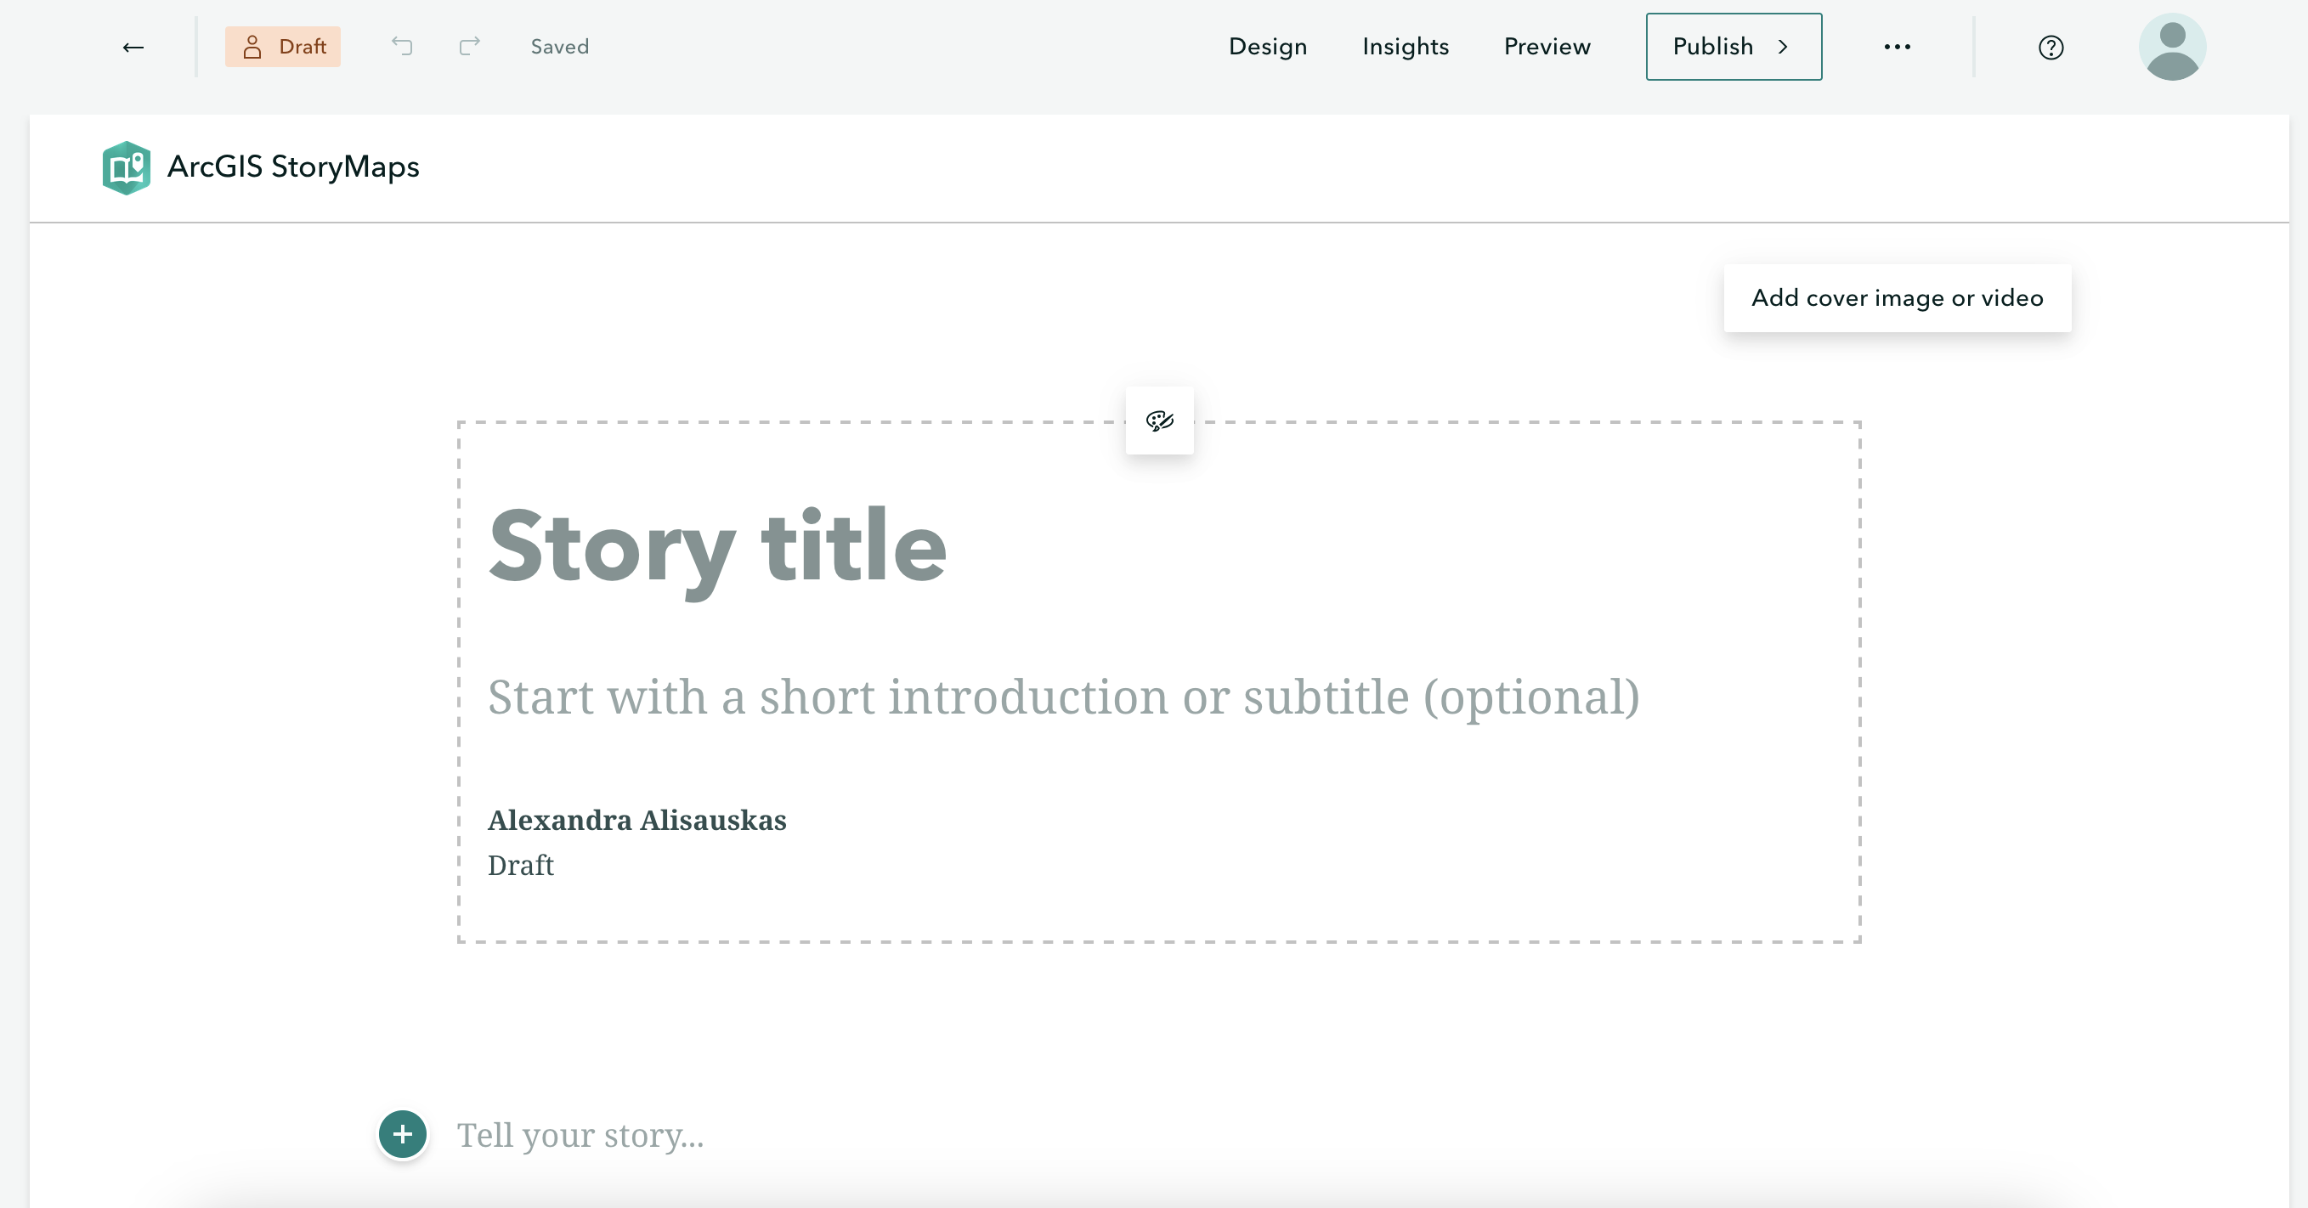Click into the Story title field

pos(716,545)
